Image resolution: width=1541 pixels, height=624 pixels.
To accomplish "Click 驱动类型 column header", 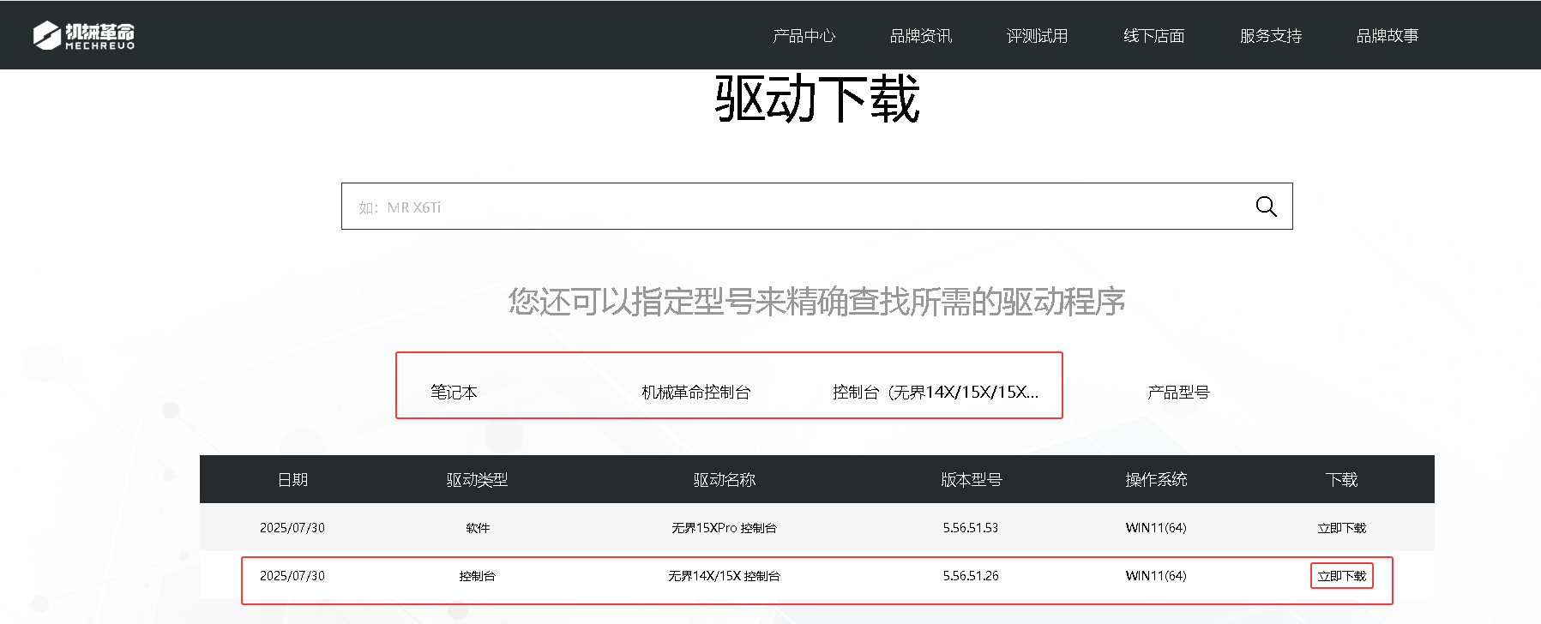I will tap(478, 480).
